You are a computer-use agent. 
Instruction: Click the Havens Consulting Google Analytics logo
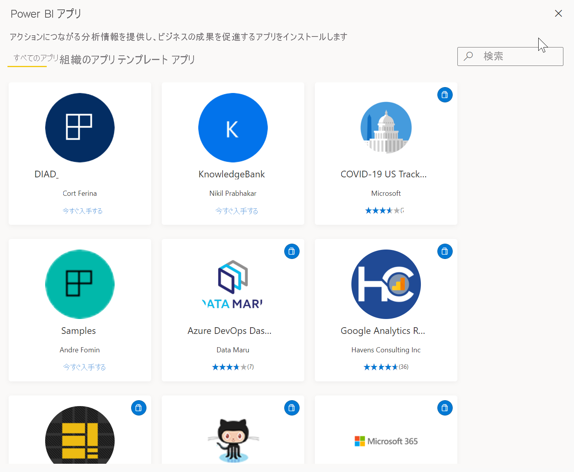(x=386, y=284)
